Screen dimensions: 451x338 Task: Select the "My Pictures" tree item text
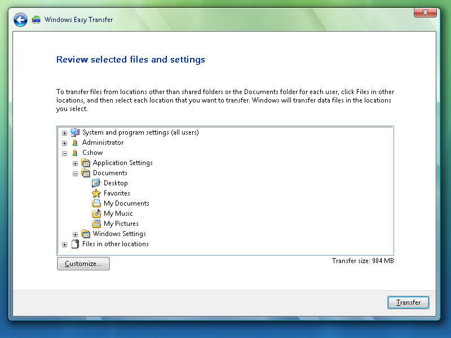click(x=121, y=224)
